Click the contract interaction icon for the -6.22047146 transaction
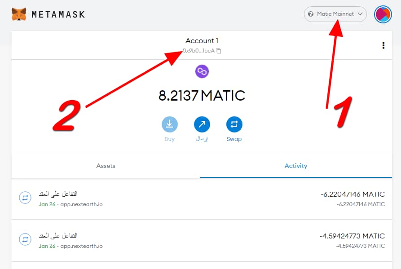 click(25, 198)
